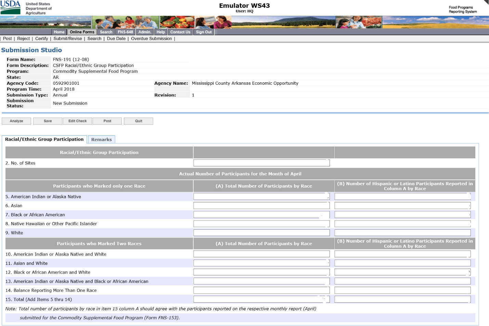Click the Save button
This screenshot has height=326, width=489.
48,121
